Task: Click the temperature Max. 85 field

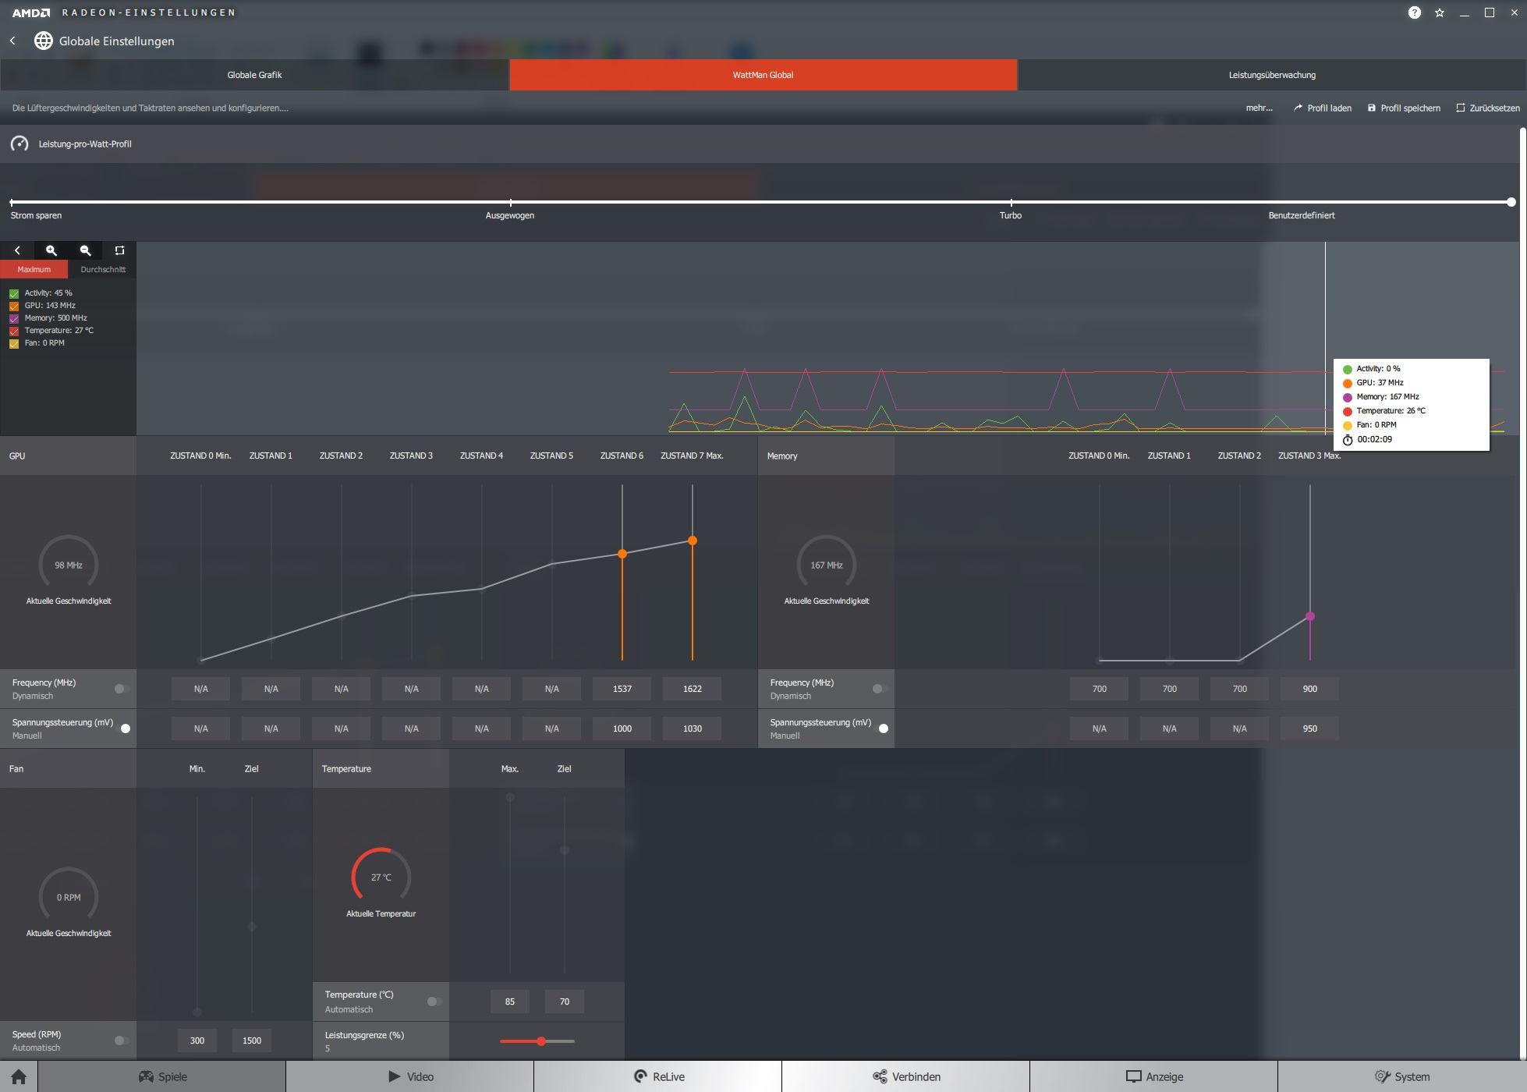Action: pyautogui.click(x=510, y=1002)
